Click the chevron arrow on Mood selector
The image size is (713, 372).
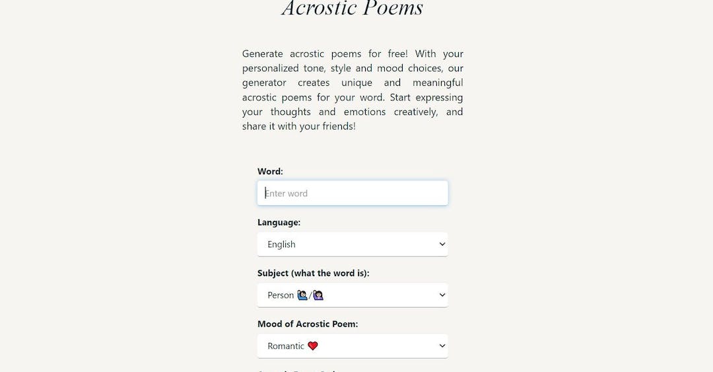[442, 346]
